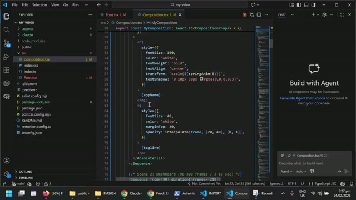
Task: Go back with the navigation arrow
Action: click(99, 5)
